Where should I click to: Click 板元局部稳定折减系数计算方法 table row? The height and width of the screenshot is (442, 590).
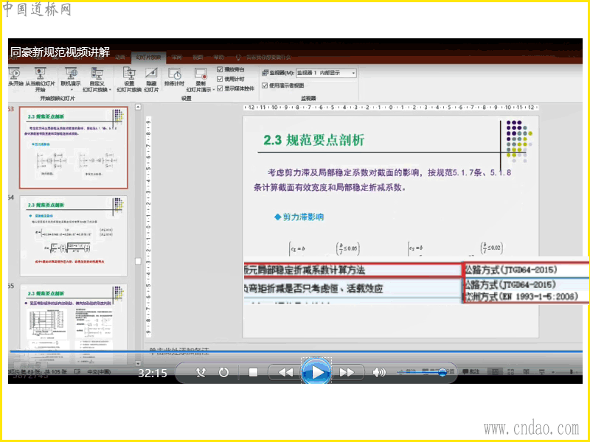pyautogui.click(x=353, y=270)
